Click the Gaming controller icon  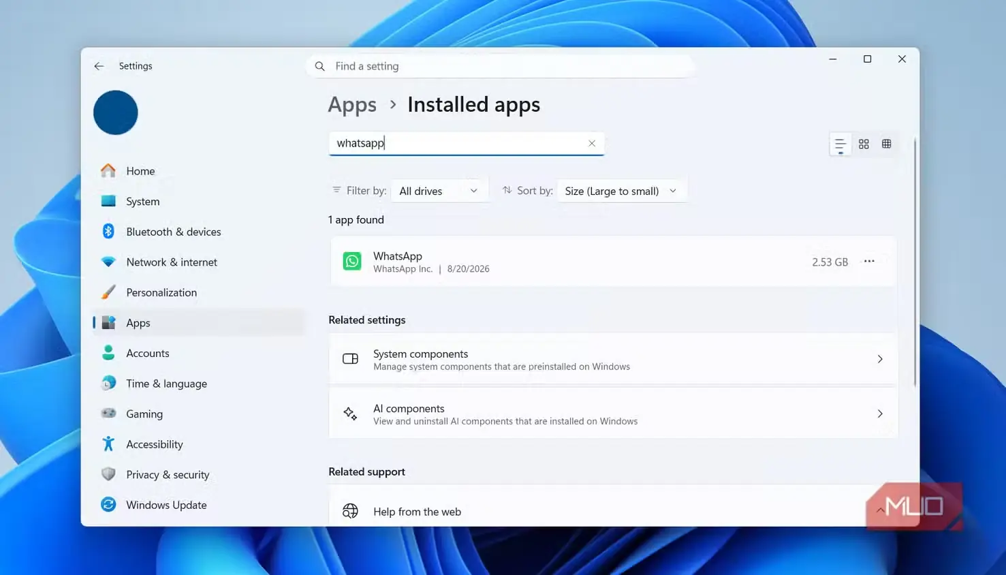click(108, 413)
